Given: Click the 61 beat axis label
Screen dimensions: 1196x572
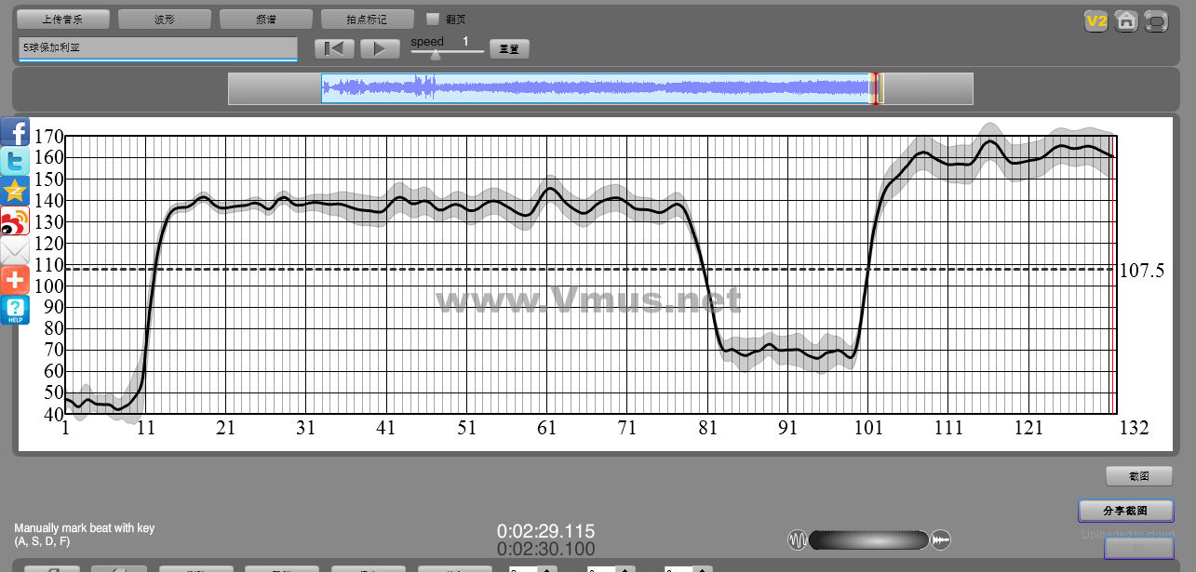Looking at the screenshot, I should tap(546, 428).
